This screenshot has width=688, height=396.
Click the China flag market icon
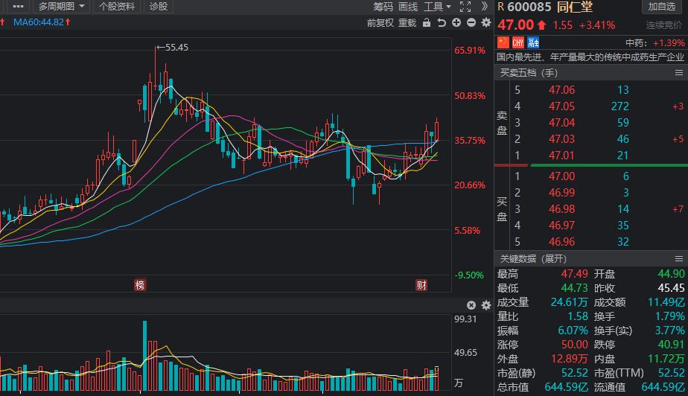click(503, 42)
